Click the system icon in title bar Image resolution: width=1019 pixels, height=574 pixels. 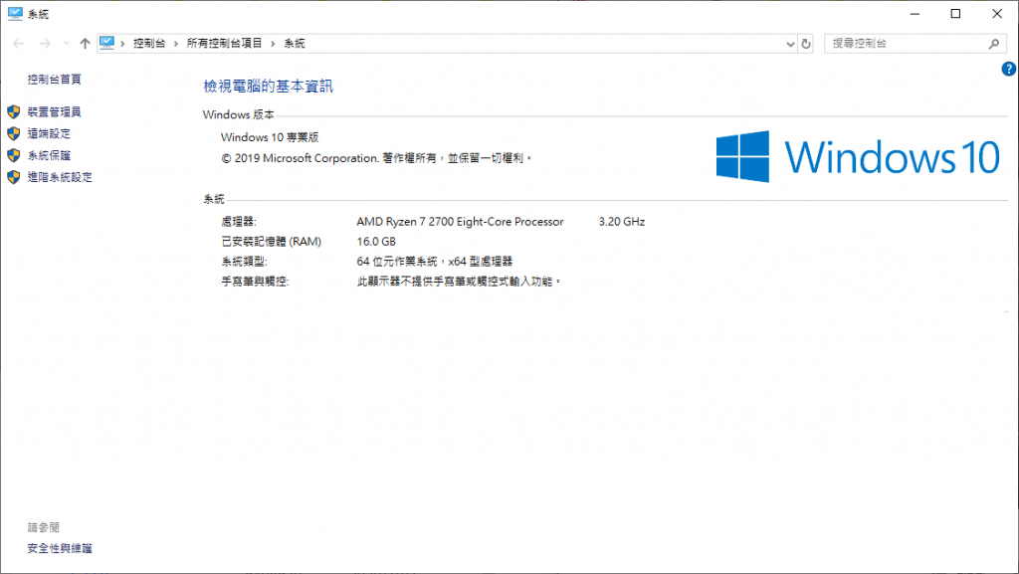coord(15,14)
